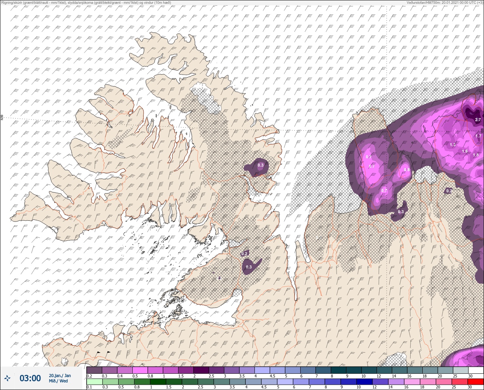Click the 03:00 forecast time display
Viewport: 484px width, 390px height.
point(30,378)
